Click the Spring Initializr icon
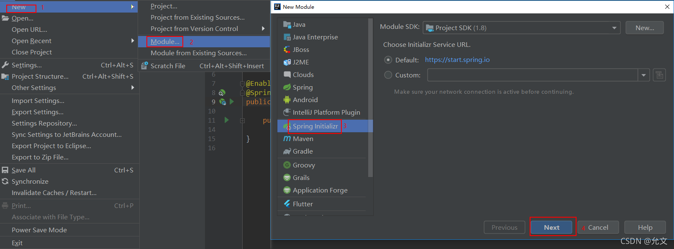 click(x=287, y=126)
